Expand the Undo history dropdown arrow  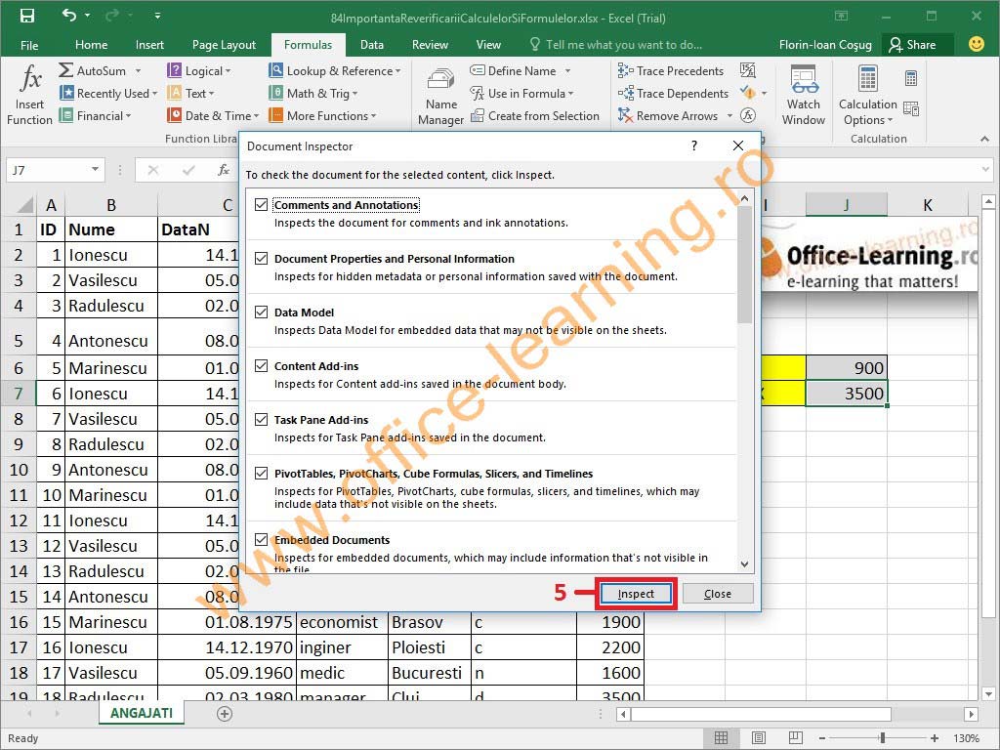pos(87,16)
